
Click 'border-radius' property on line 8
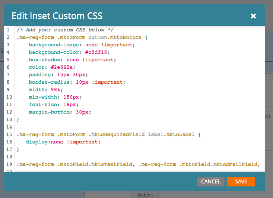coord(49,82)
